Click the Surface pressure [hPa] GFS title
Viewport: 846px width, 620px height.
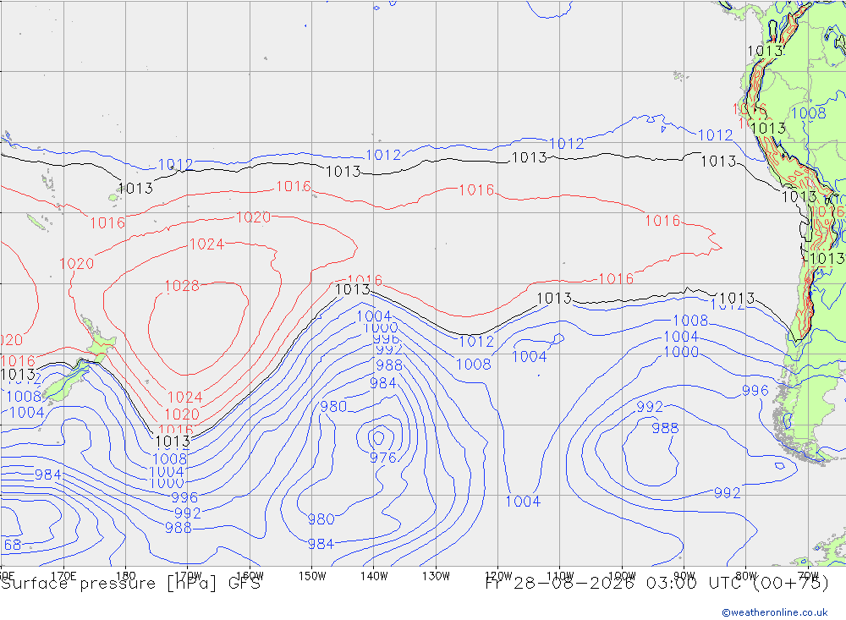tap(130, 584)
